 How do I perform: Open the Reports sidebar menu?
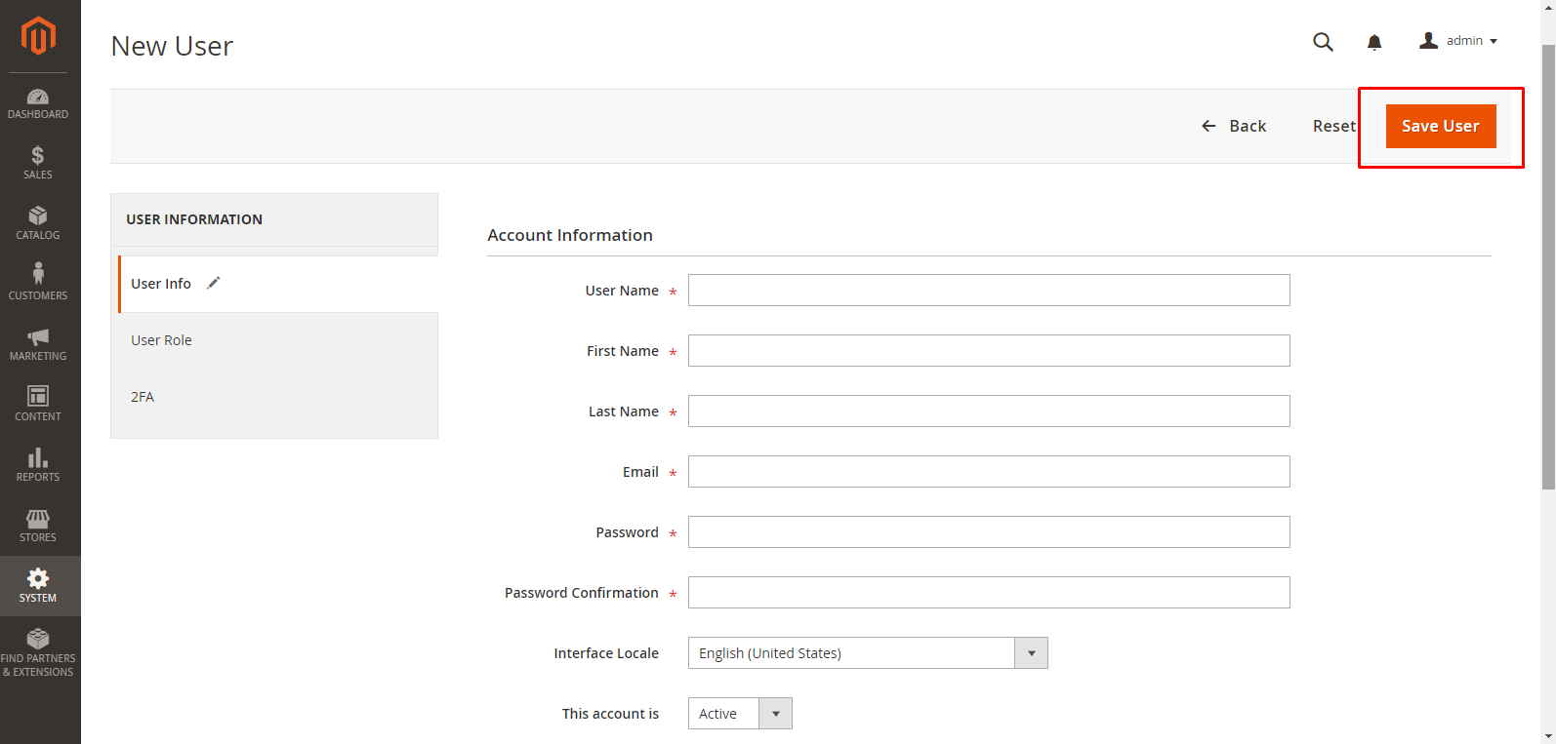point(38,465)
